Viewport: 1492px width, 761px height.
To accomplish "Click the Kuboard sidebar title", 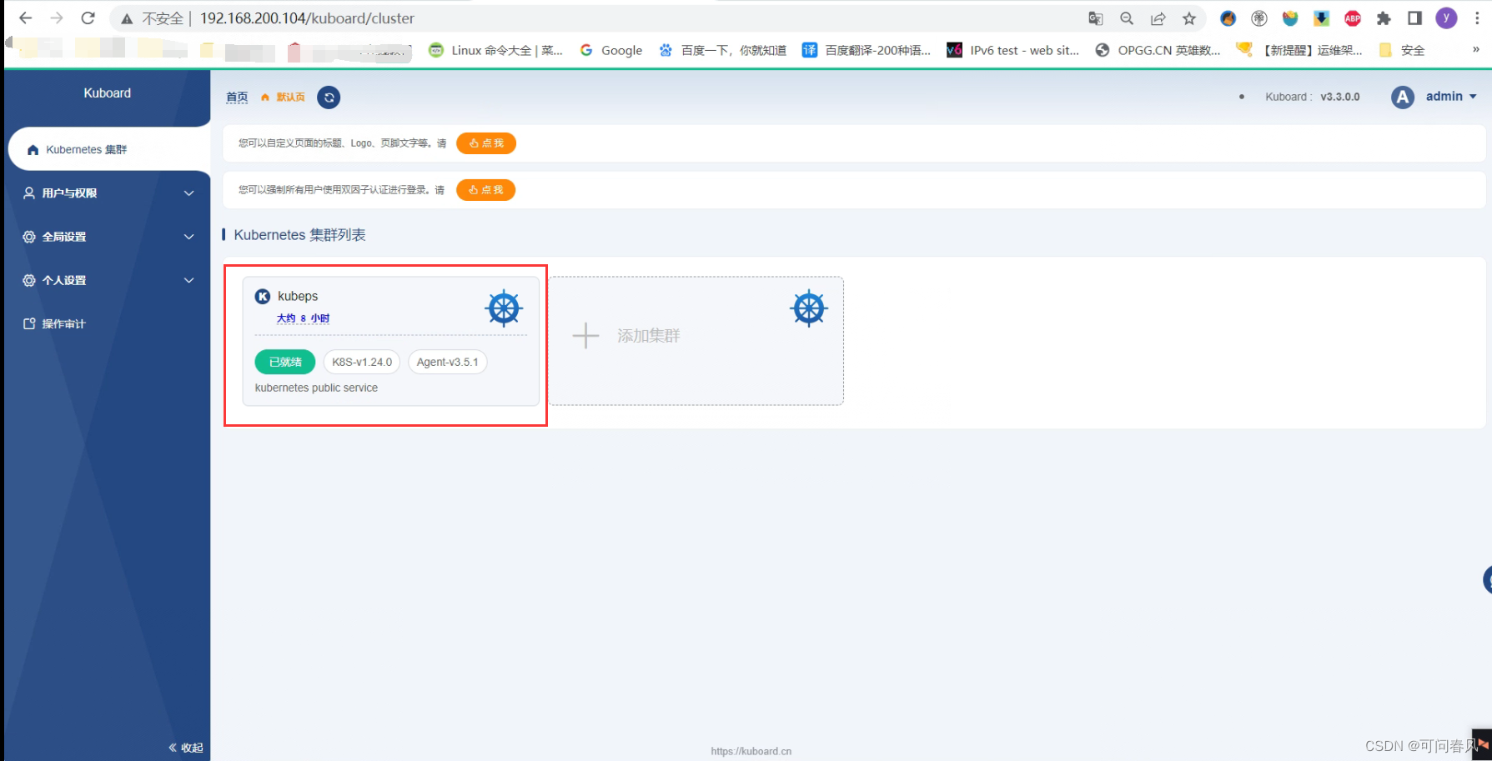I will coord(107,93).
